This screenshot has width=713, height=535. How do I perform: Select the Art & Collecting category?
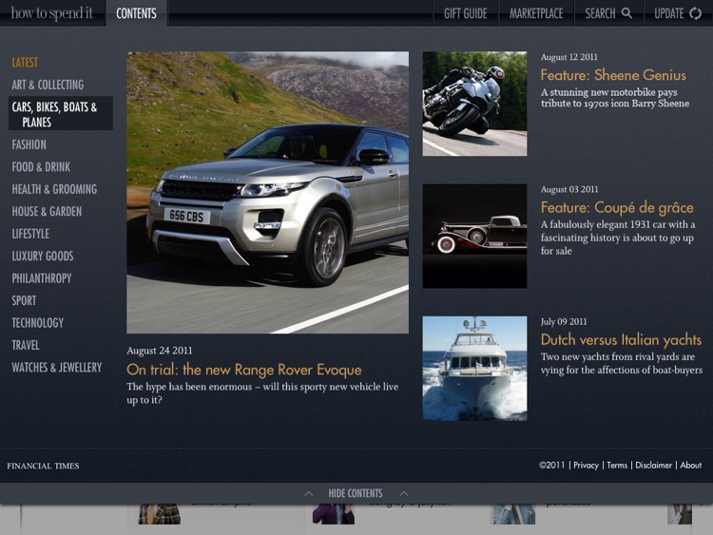[x=48, y=85]
